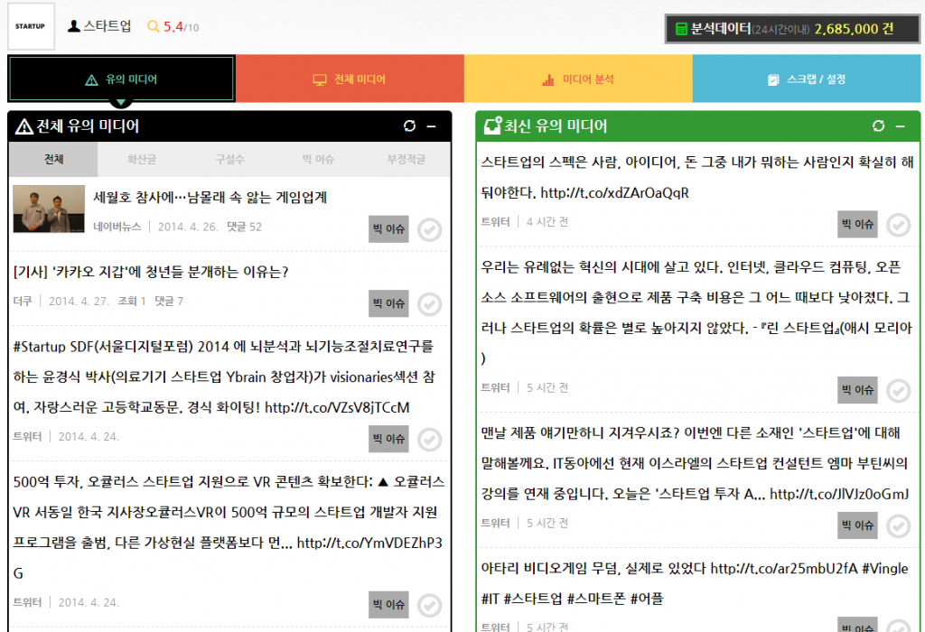Click the bar chart icon in 미디어 분석 tab
Viewport: 925px width, 632px height.
click(548, 80)
